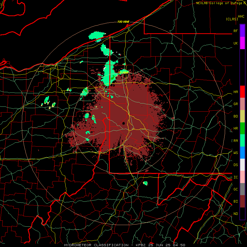Image resolution: width=247 pixels, height=247 pixels.
Task: Click the BD legend label
Action: click(235, 116)
